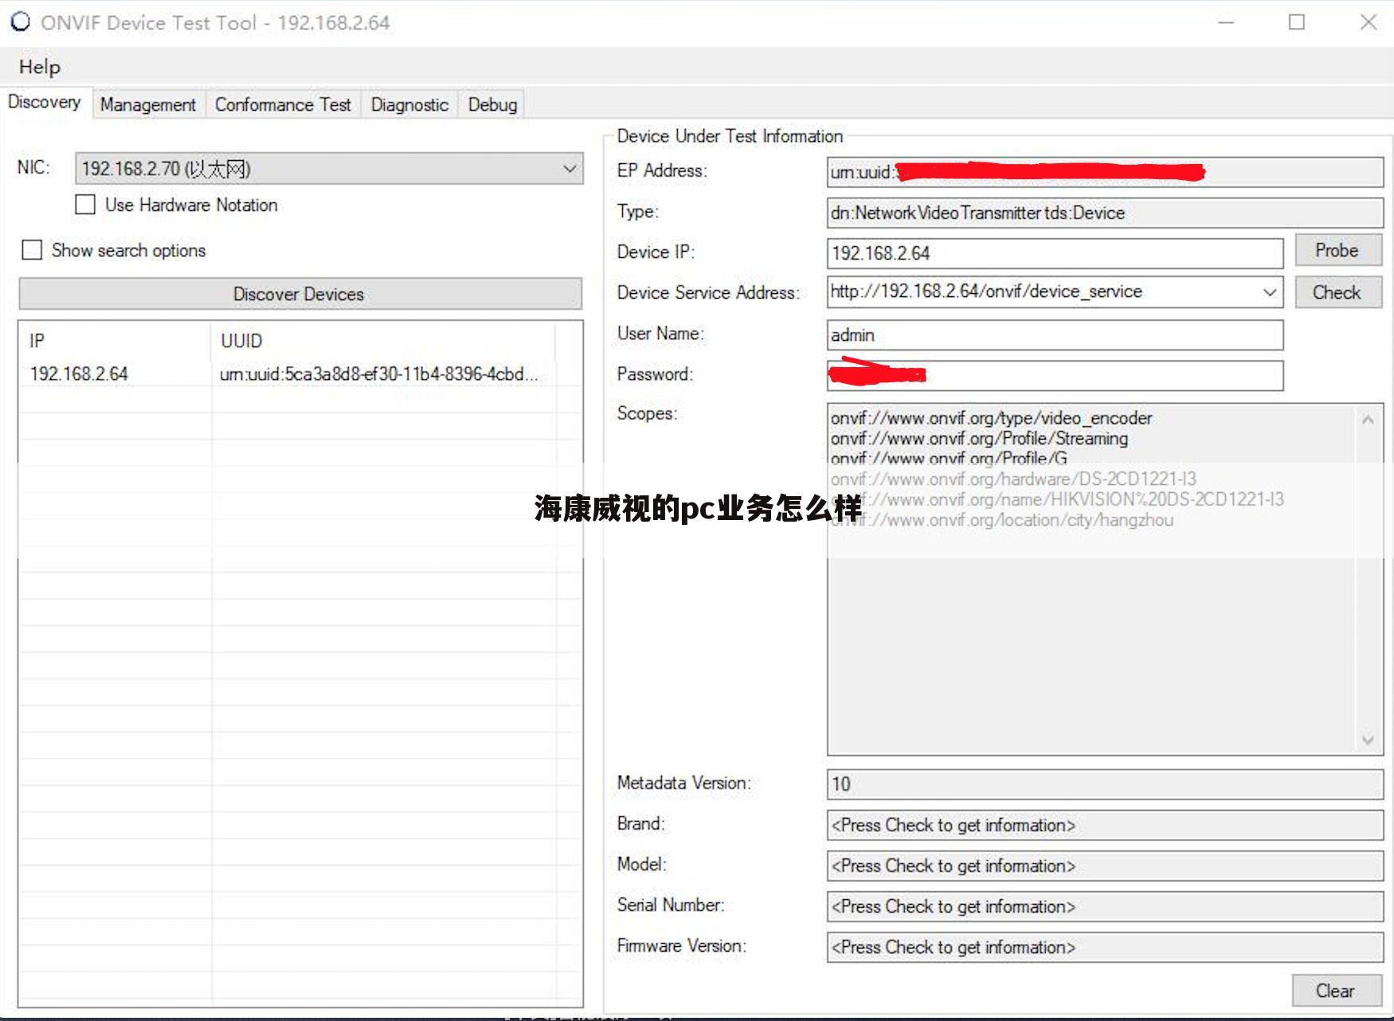This screenshot has width=1394, height=1021.
Task: Click the ONVIF app icon in title bar
Action: pos(20,22)
